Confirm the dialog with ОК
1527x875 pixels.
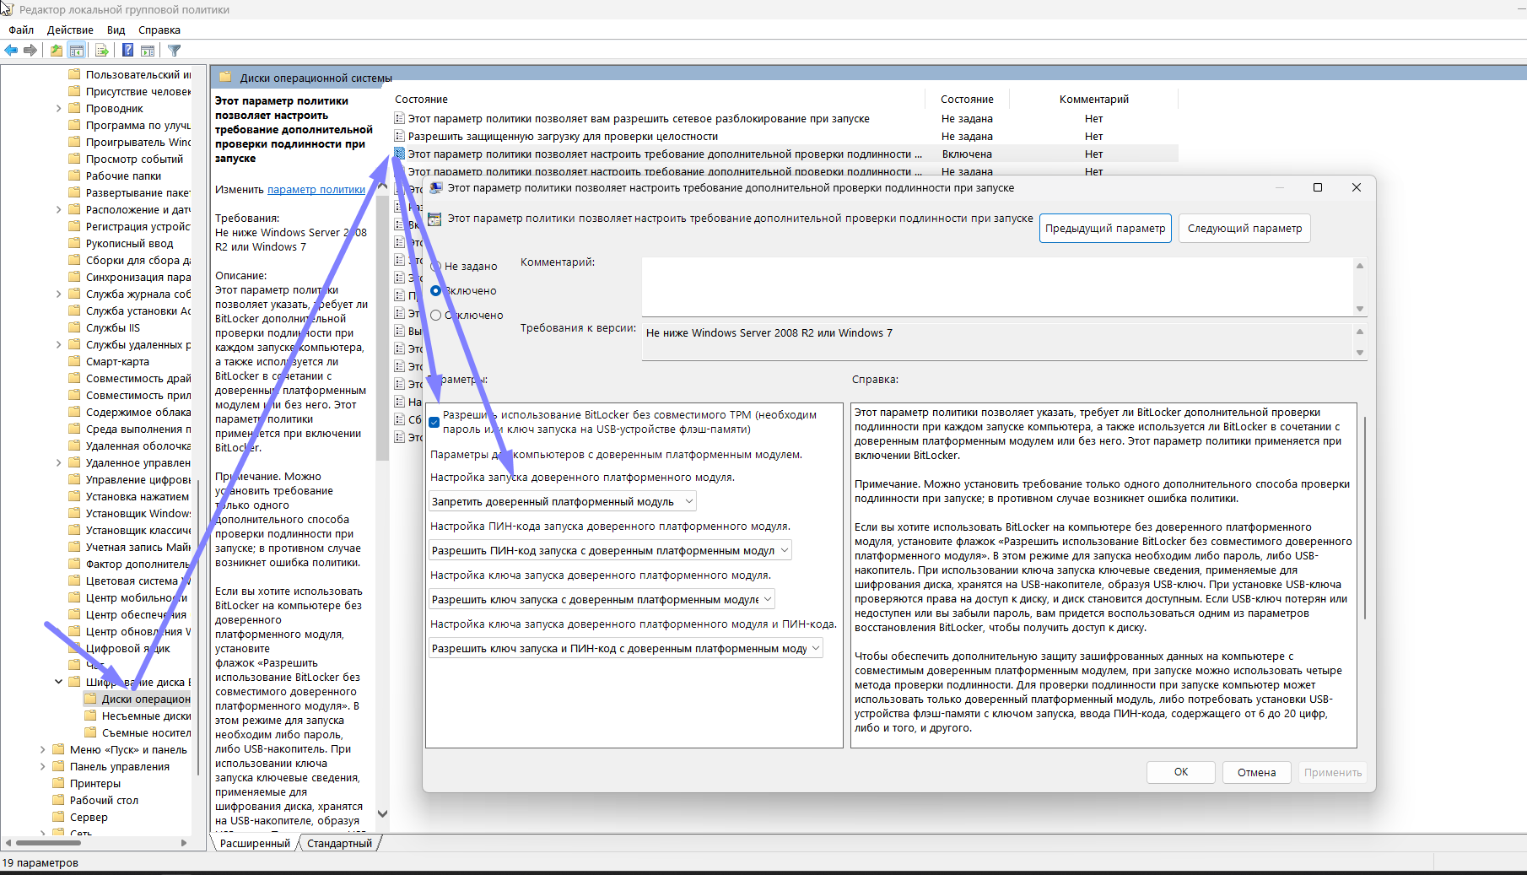click(1181, 772)
